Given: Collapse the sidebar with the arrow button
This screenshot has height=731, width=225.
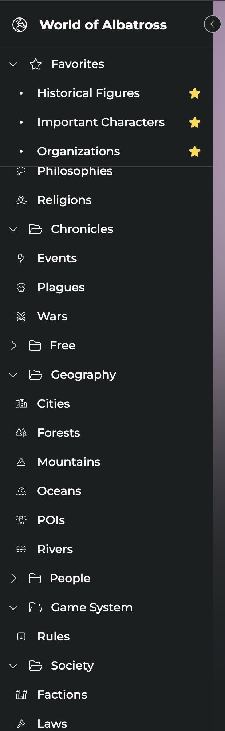Looking at the screenshot, I should [212, 24].
